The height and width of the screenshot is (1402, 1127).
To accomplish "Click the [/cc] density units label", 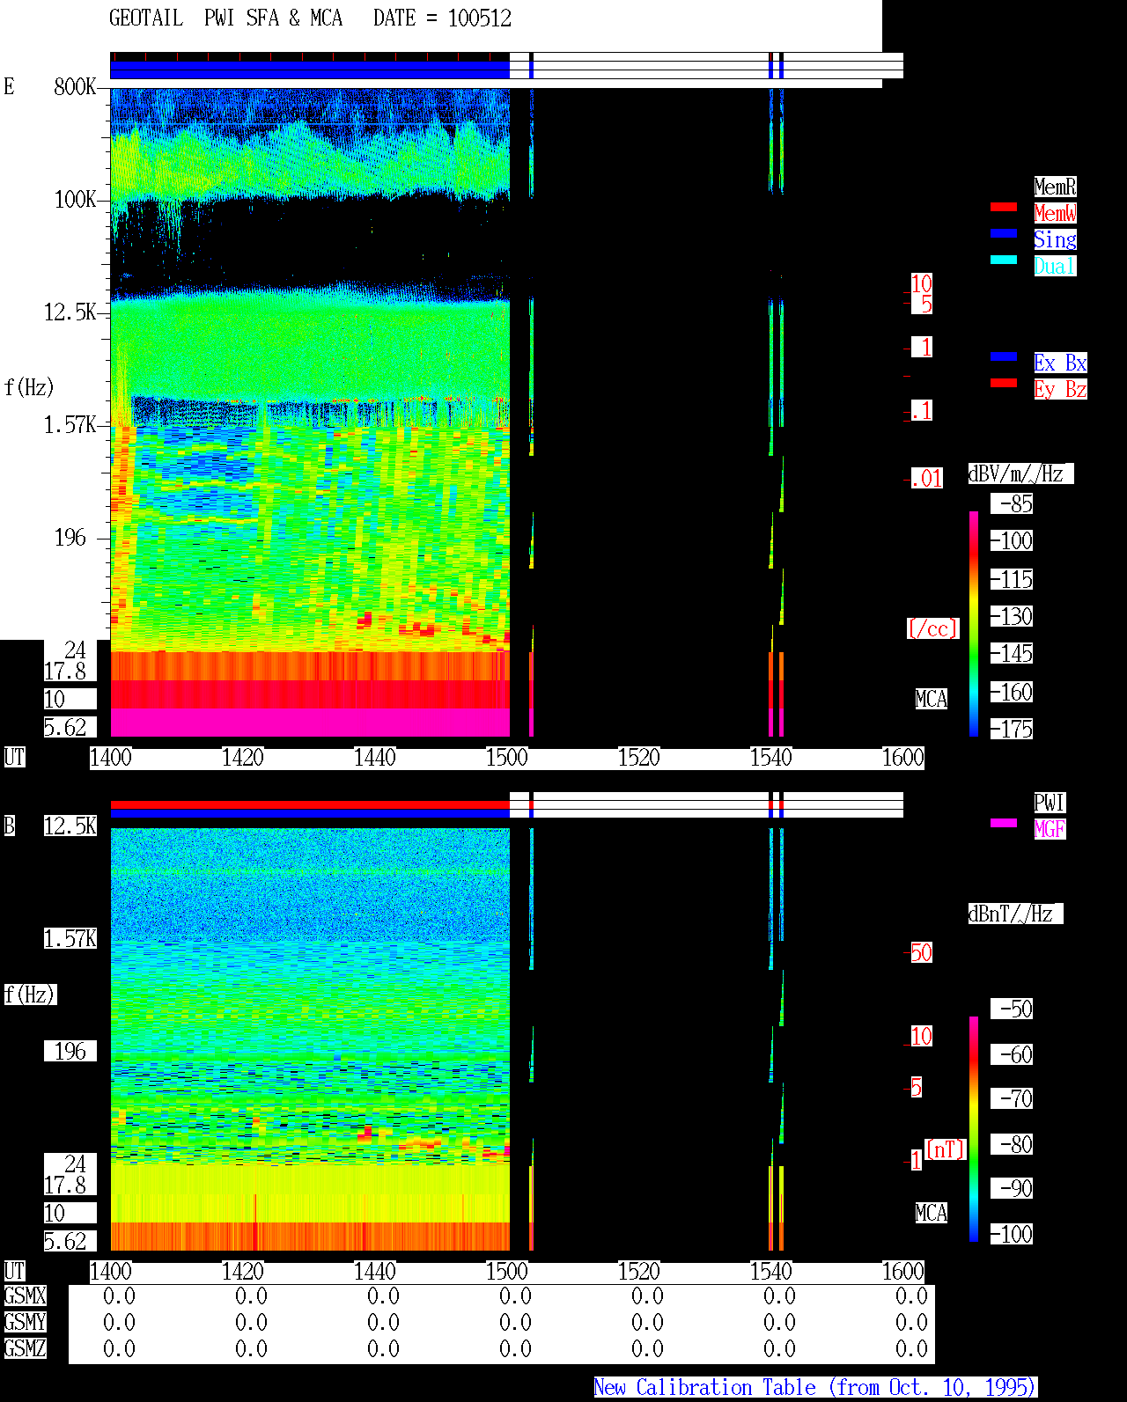I will (x=932, y=628).
